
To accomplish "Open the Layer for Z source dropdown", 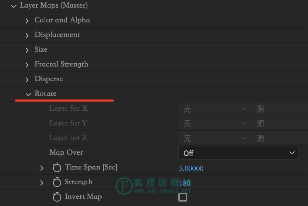I will 260,138.
